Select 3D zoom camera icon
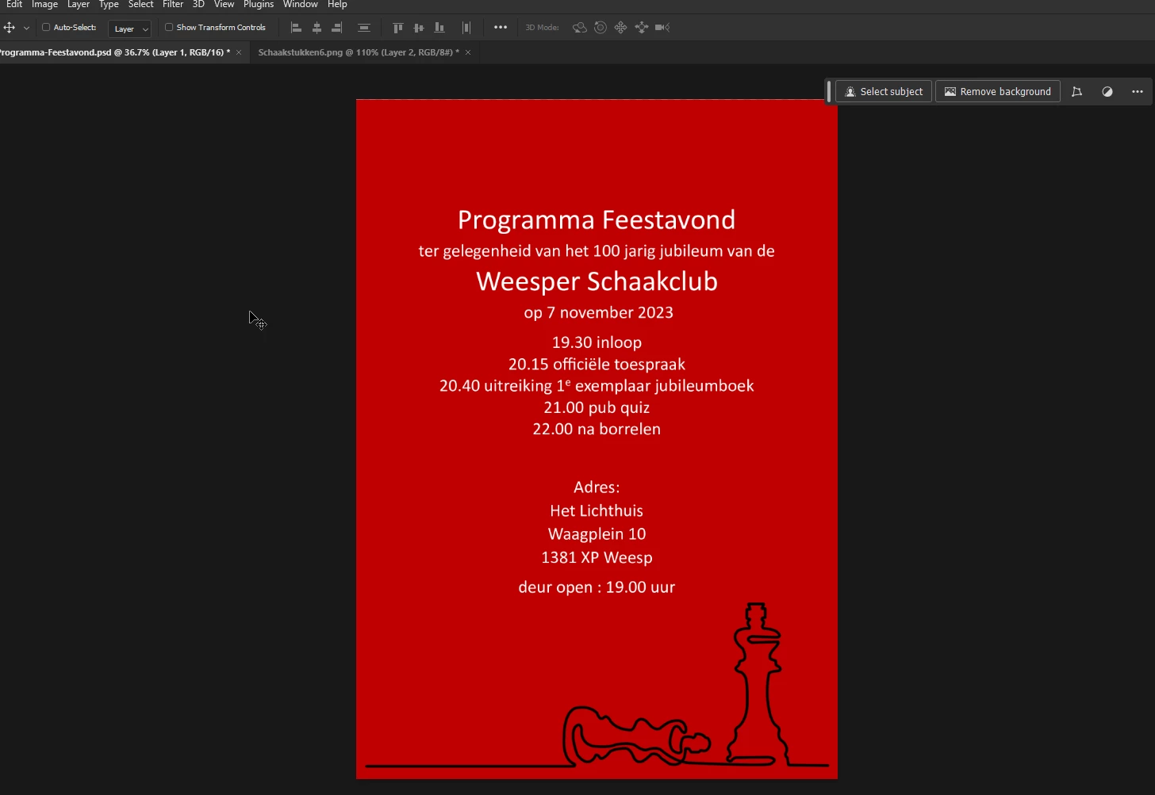Viewport: 1155px width, 795px height. (662, 28)
